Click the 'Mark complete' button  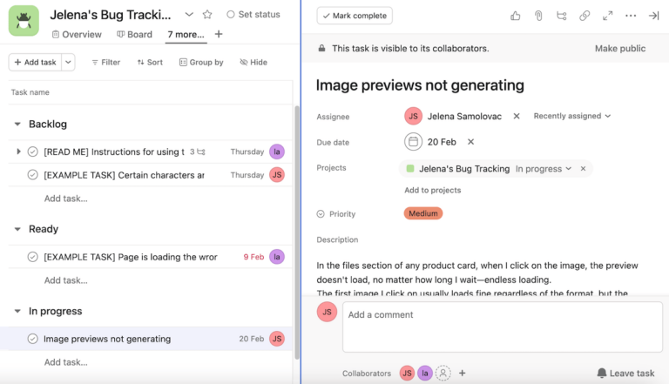(355, 16)
